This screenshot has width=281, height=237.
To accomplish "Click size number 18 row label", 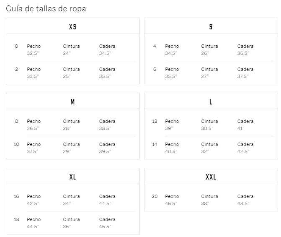I will 16,219.
